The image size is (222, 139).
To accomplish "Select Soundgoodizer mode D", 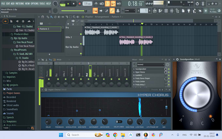I will tap(210, 116).
